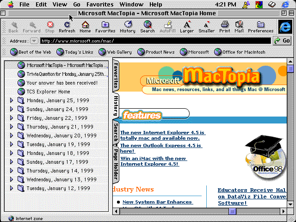Click the Internet Explorer logo in the toolbar
Viewport: 296px width, 222px height.
coord(285,27)
